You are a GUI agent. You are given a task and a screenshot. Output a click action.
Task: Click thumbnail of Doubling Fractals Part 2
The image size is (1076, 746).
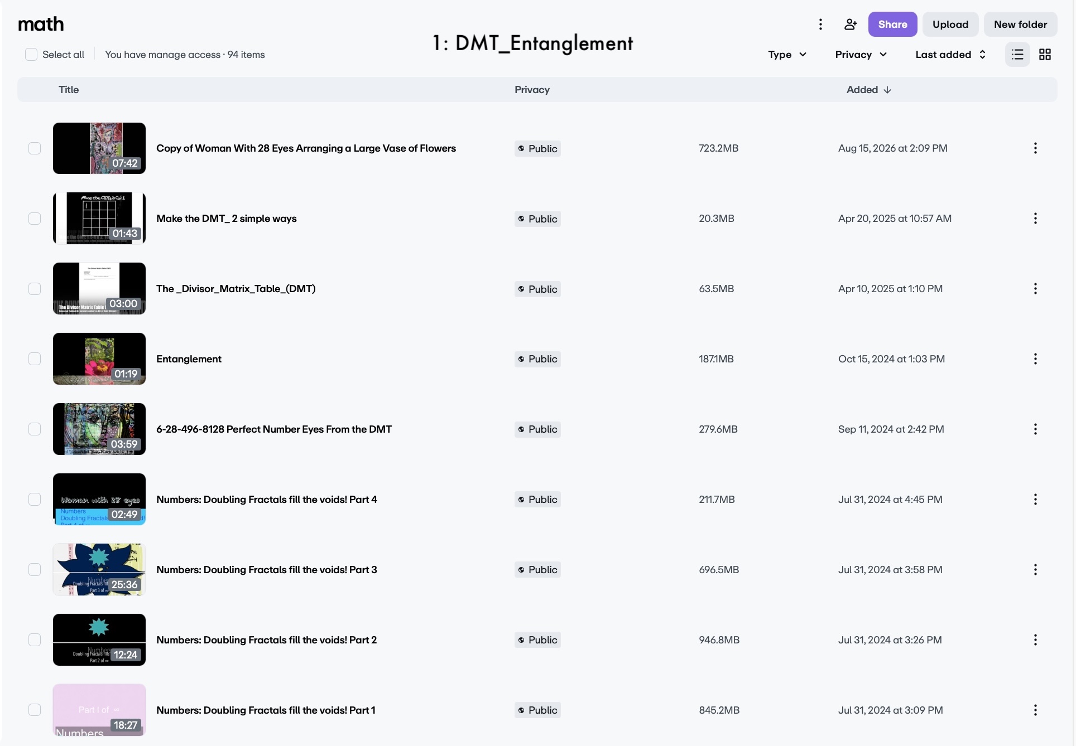[x=99, y=640]
